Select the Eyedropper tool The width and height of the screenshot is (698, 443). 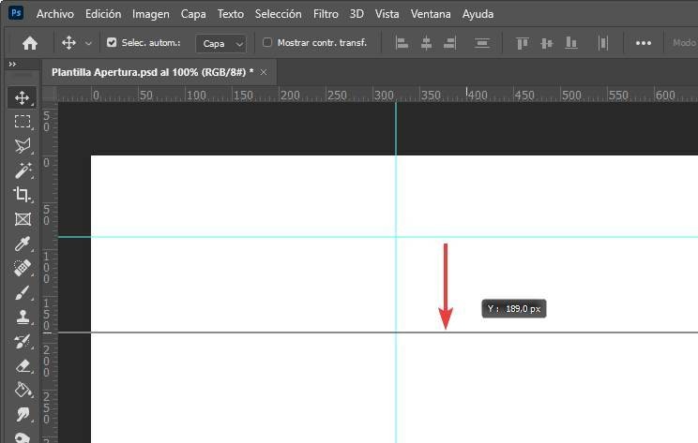[23, 244]
